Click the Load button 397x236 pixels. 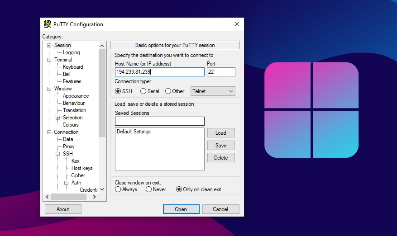[x=221, y=133]
